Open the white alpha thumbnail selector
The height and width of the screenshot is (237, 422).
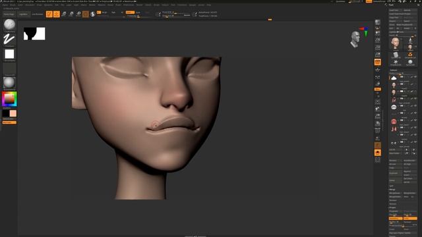[9, 54]
